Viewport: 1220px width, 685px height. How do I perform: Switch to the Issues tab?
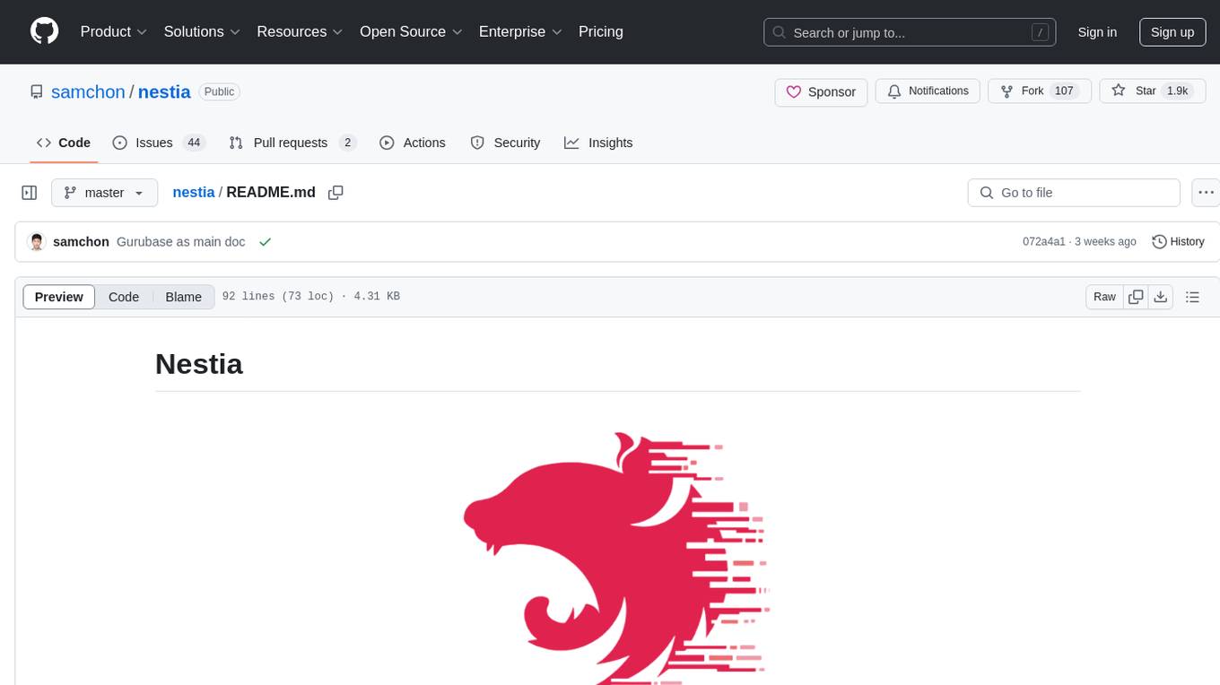[x=159, y=143]
